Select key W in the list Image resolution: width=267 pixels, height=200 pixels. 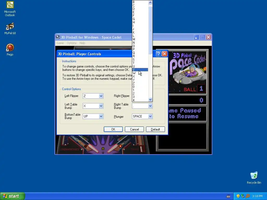coord(140,73)
